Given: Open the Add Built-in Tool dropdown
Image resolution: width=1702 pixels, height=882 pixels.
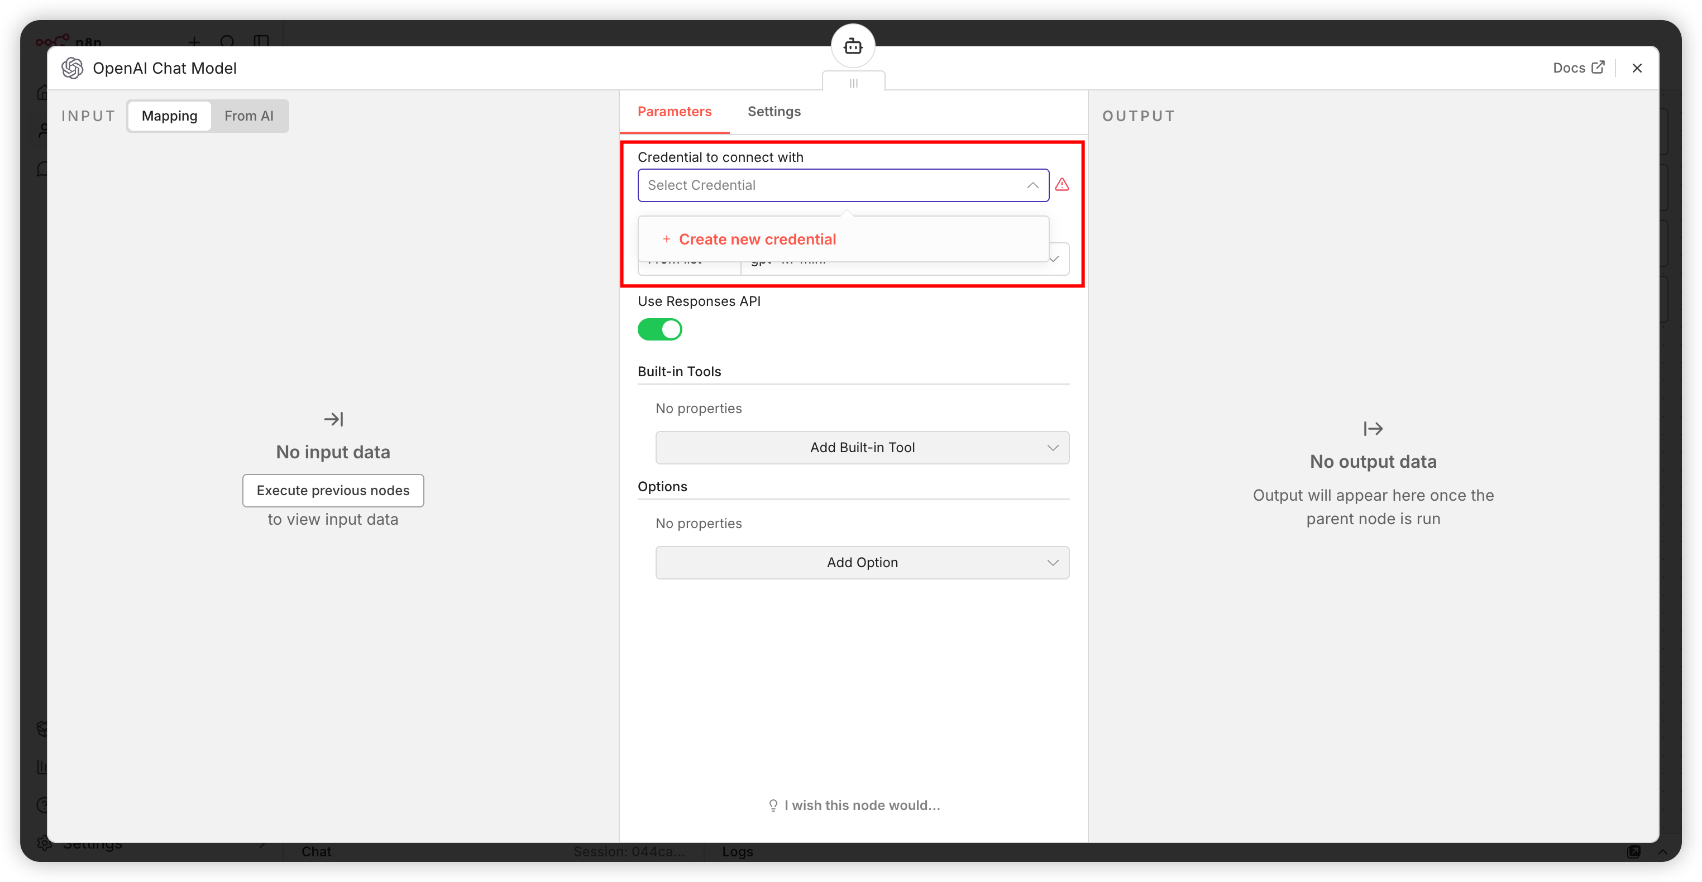Looking at the screenshot, I should tap(862, 448).
